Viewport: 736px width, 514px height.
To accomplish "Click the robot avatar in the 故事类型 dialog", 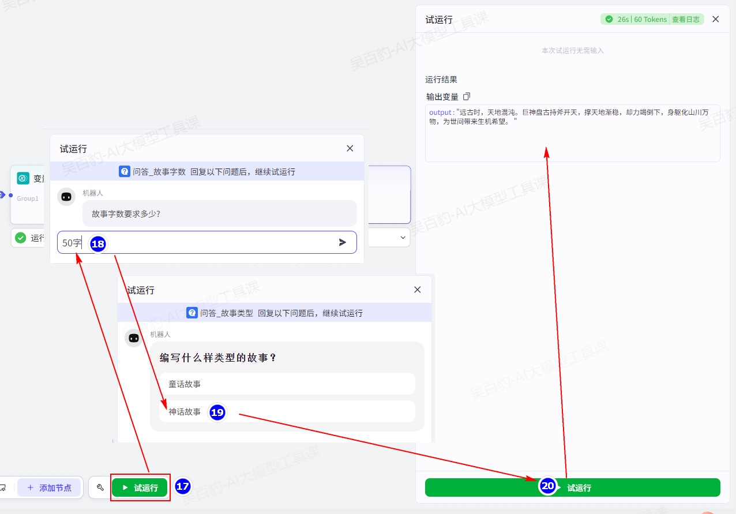I will [134, 338].
